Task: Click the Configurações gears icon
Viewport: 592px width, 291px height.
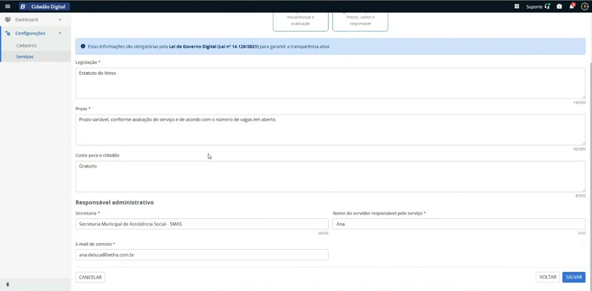Action: point(7,33)
